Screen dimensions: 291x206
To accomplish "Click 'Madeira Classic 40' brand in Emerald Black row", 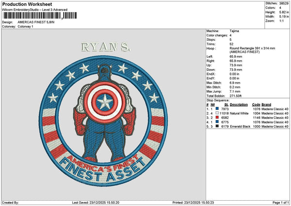I will click(x=275, y=126).
